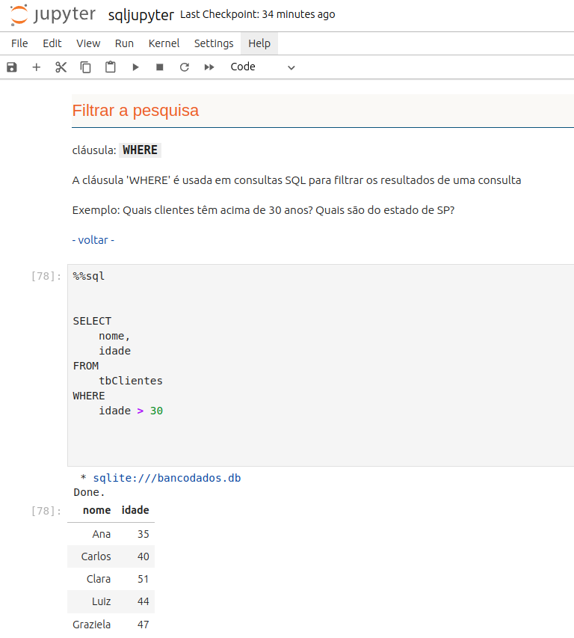Follow the '- voltar -' link

pos(93,240)
